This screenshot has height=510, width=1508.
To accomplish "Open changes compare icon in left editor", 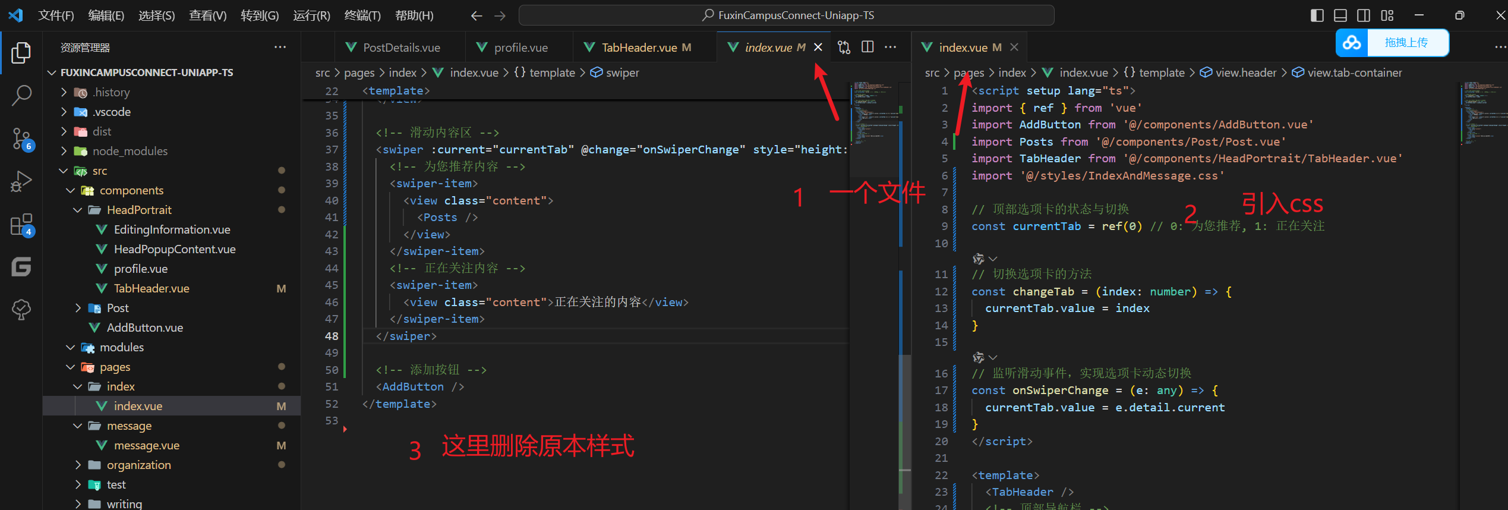I will 844,47.
